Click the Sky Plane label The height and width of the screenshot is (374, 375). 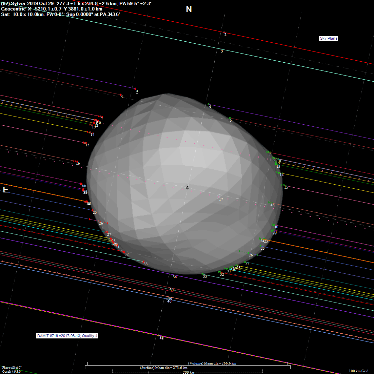coord(329,39)
